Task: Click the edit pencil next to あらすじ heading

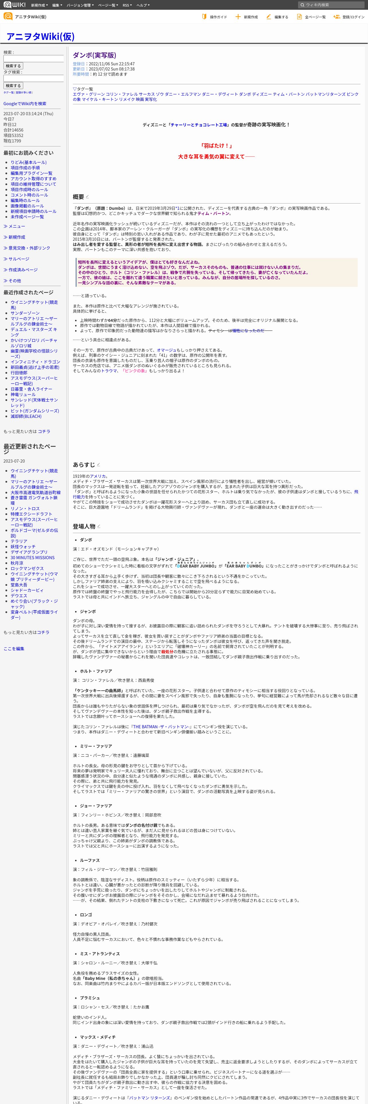Action: (x=99, y=465)
